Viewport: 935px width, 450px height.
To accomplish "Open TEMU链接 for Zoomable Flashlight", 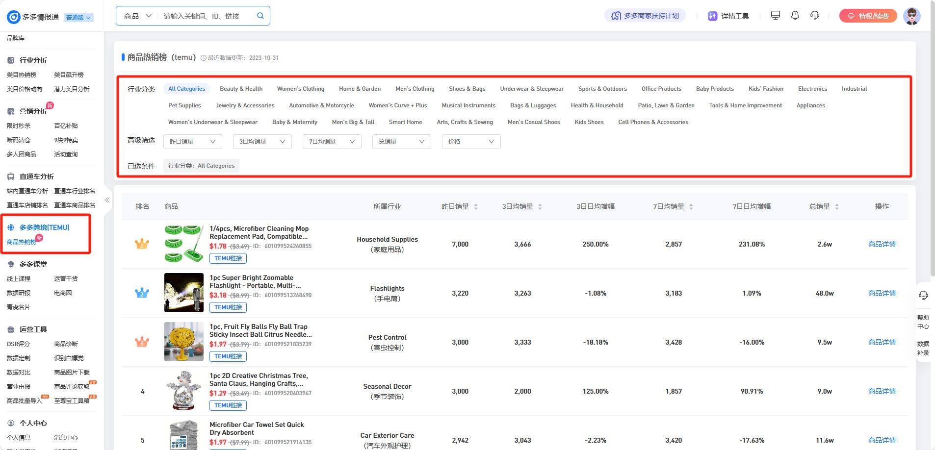I will click(228, 307).
